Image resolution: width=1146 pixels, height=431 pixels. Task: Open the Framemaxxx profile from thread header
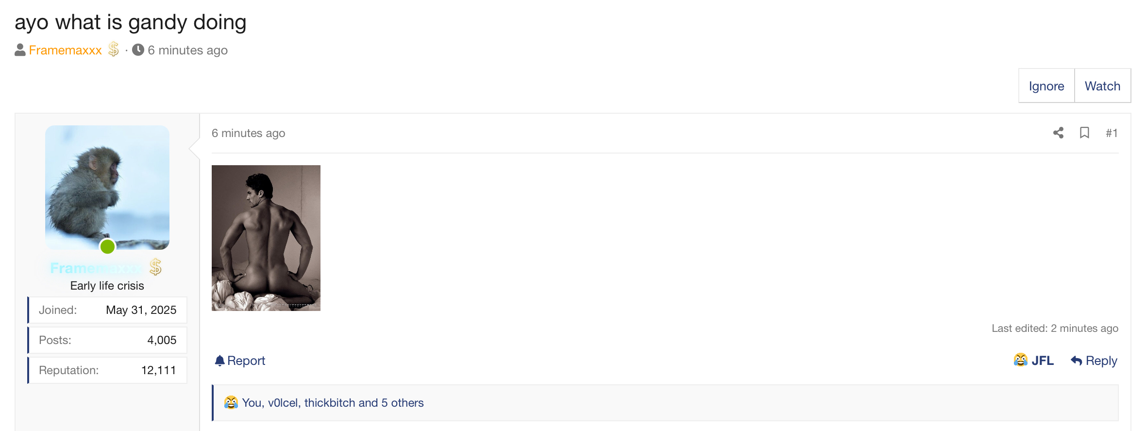coord(65,50)
